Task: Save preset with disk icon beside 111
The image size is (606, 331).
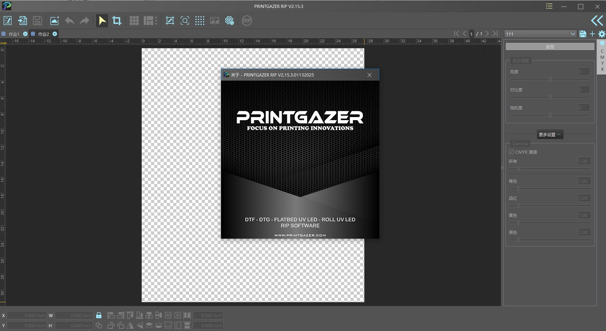Action: tap(583, 34)
